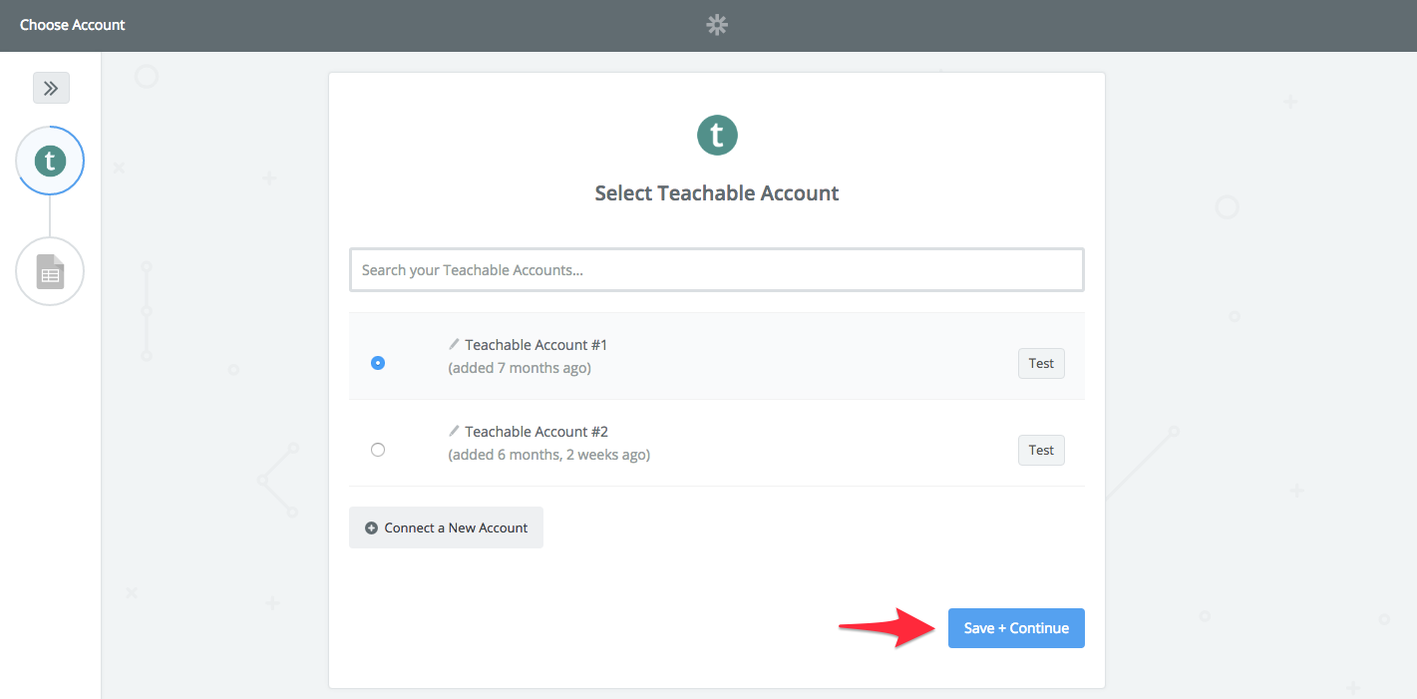Image resolution: width=1417 pixels, height=699 pixels.
Task: Rename Teachable Account #1 via pencil icon
Action: click(x=455, y=344)
